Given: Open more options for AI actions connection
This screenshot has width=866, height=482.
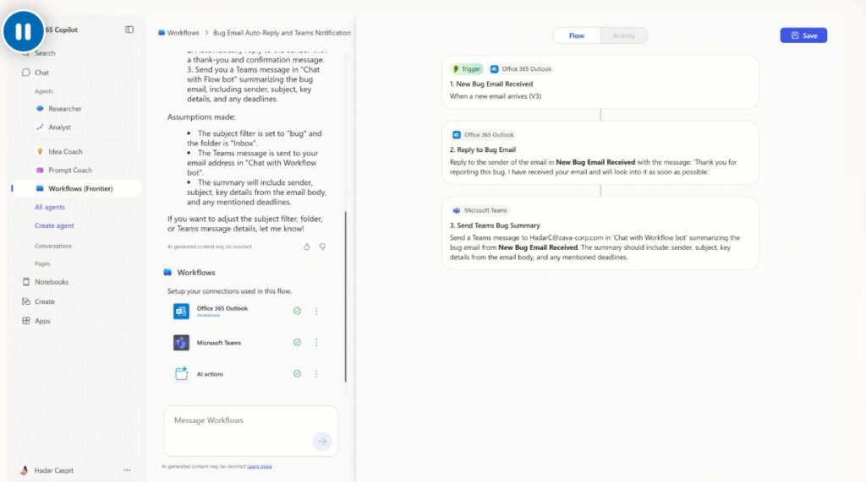Looking at the screenshot, I should coord(316,374).
